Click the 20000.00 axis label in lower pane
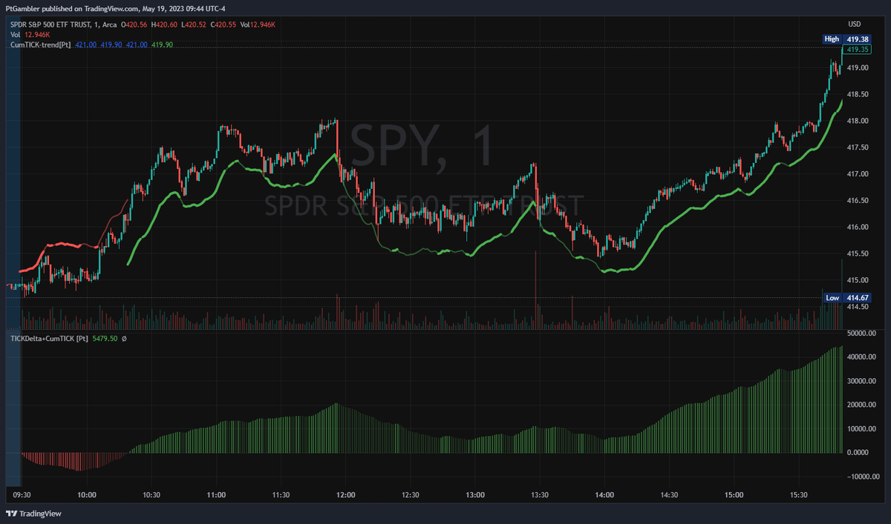Viewport: 891px width, 524px height. point(861,405)
